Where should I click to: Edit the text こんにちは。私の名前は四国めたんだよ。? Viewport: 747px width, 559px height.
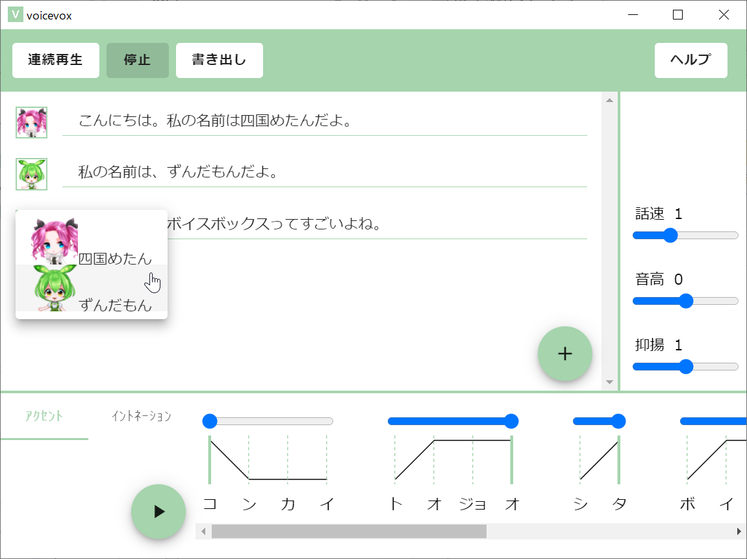(324, 120)
